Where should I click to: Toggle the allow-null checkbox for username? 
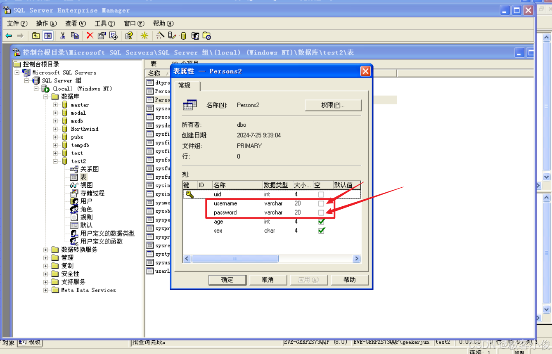(321, 203)
